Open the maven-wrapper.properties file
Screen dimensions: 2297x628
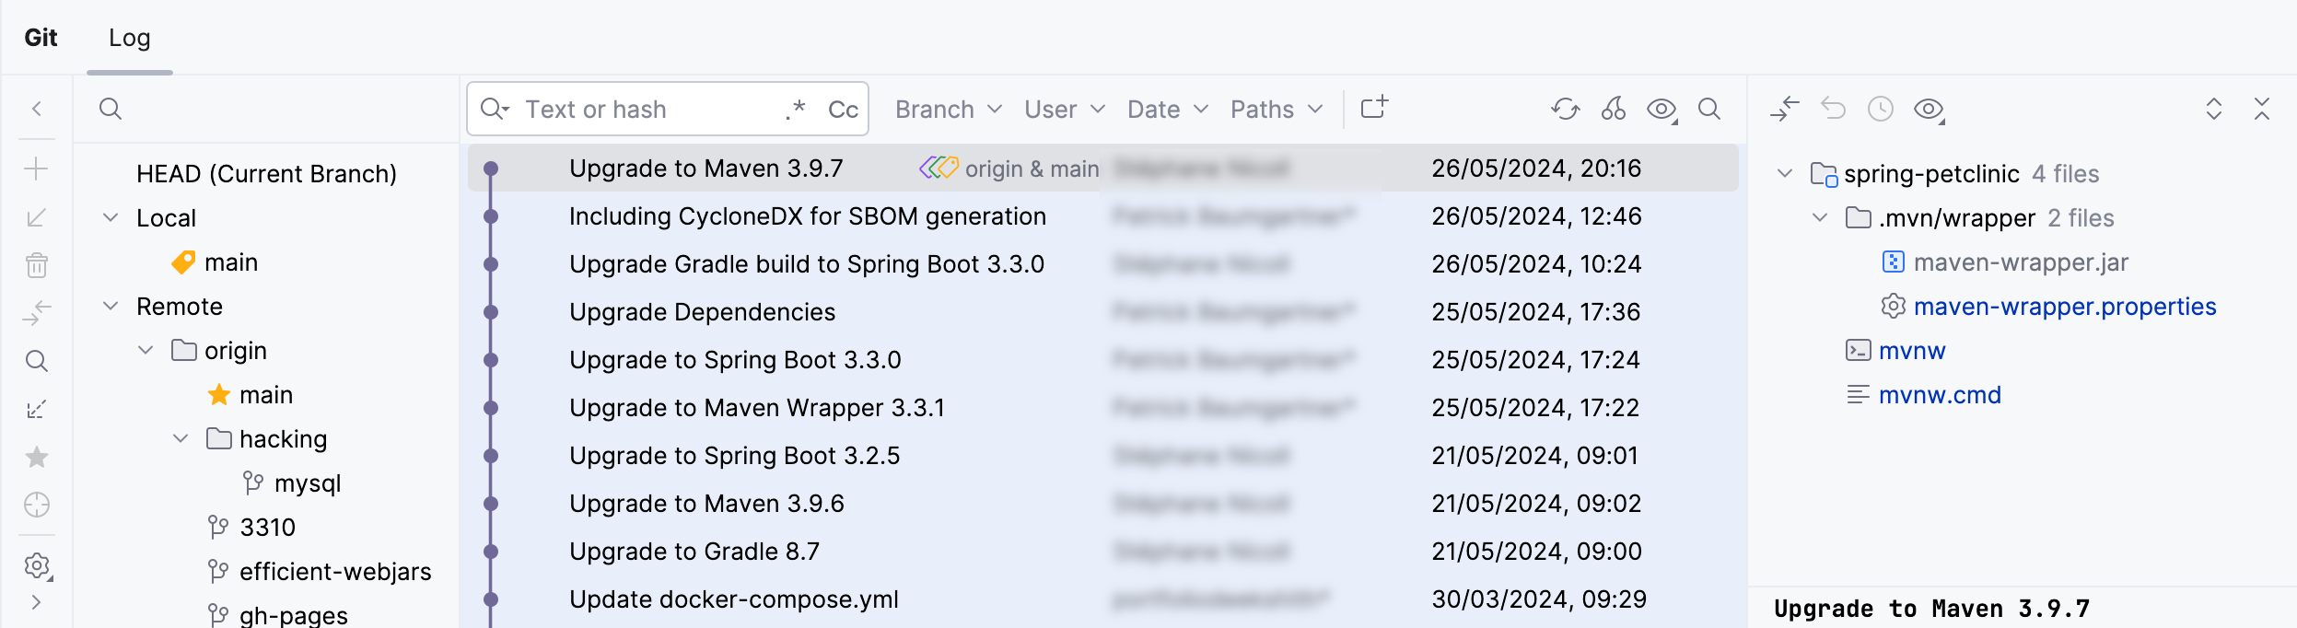coord(2064,307)
